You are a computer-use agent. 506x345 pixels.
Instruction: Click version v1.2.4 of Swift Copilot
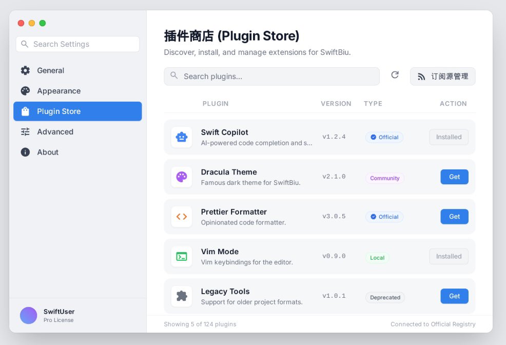pyautogui.click(x=334, y=137)
